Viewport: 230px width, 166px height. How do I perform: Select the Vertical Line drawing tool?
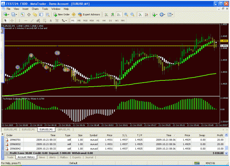coord(20,21)
